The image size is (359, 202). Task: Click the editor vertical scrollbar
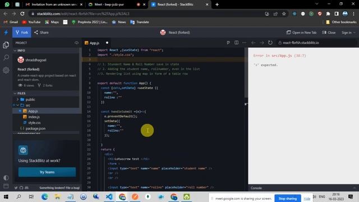[x=246, y=74]
